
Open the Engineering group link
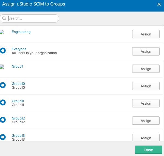coord(21,32)
